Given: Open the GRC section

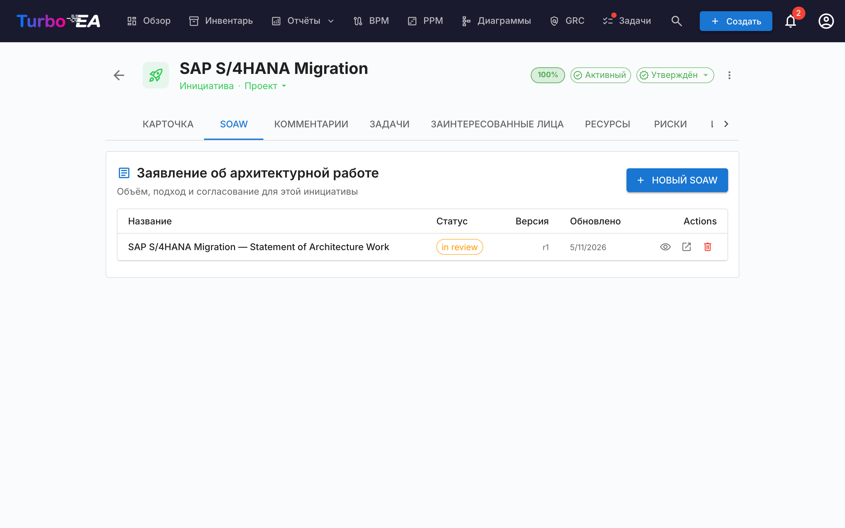Looking at the screenshot, I should pyautogui.click(x=567, y=21).
